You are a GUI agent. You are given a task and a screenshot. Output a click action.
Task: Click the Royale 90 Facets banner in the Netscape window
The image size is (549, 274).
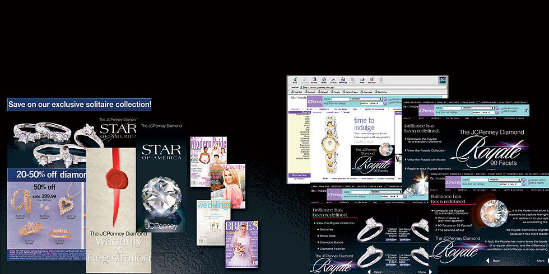[373, 160]
